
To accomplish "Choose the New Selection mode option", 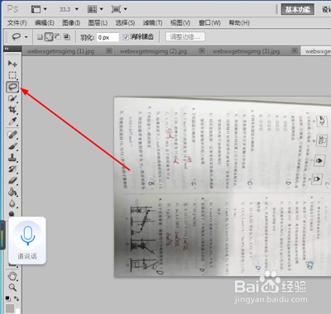I will point(40,37).
